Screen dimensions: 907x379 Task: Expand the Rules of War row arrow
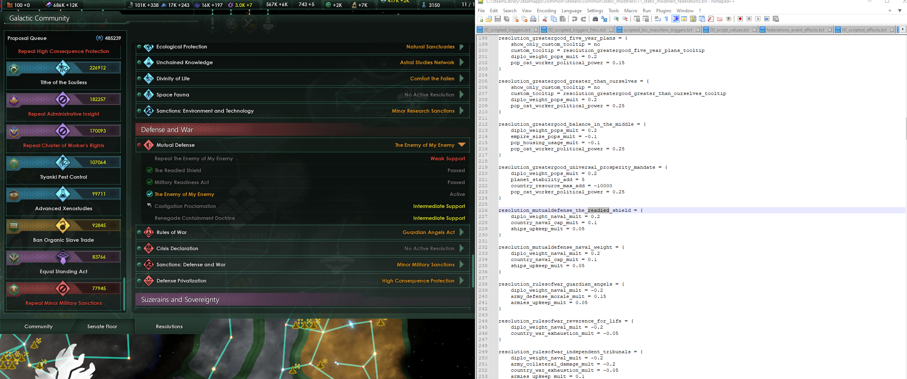click(x=462, y=232)
